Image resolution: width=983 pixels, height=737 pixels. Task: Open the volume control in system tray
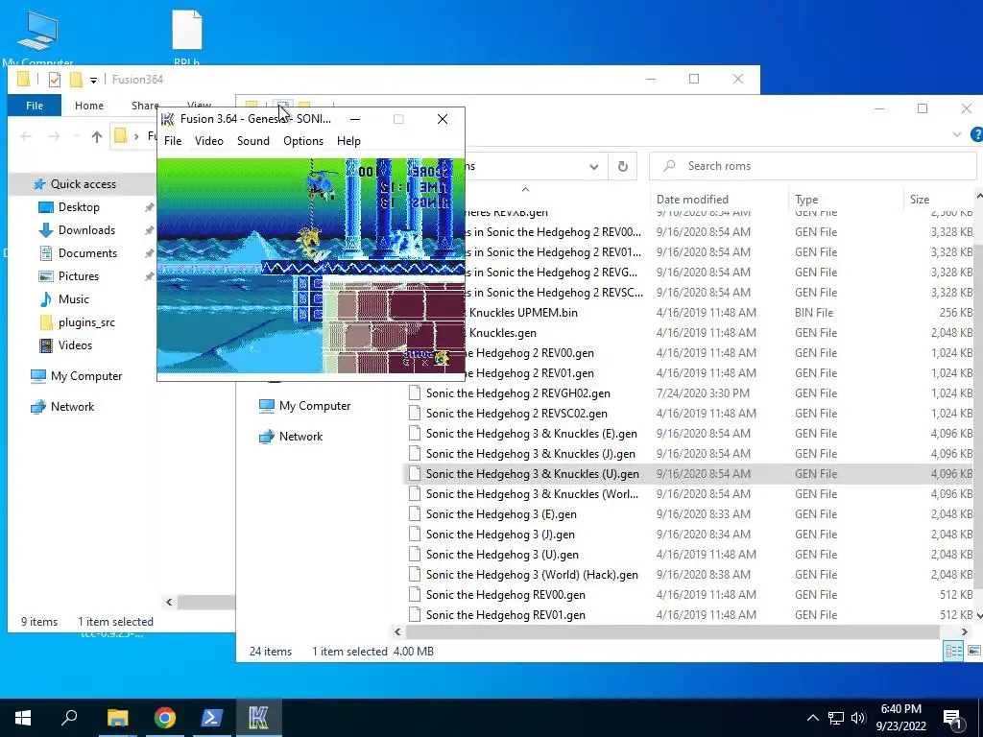click(x=859, y=718)
